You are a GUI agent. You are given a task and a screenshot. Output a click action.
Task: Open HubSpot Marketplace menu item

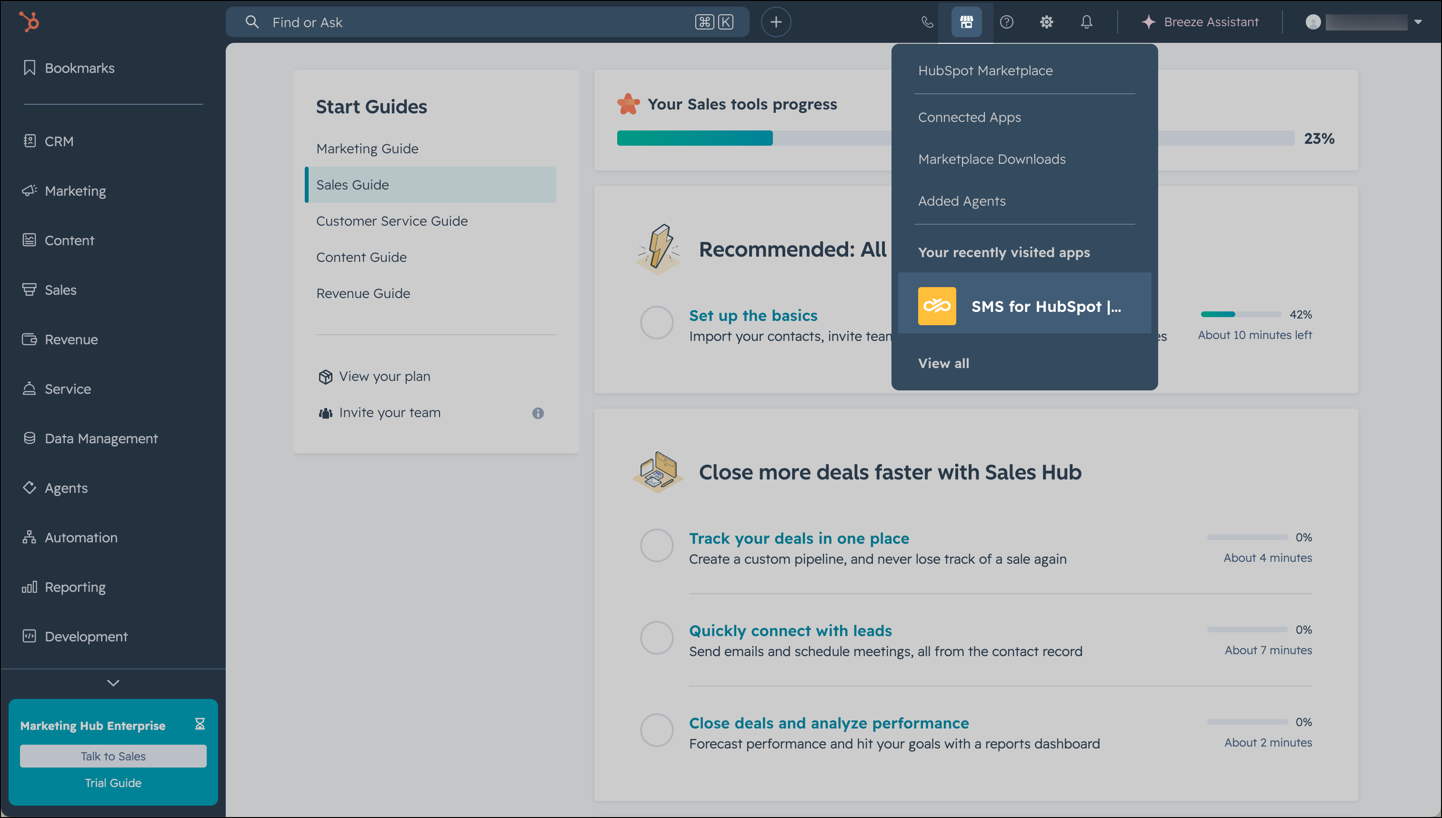(x=985, y=70)
